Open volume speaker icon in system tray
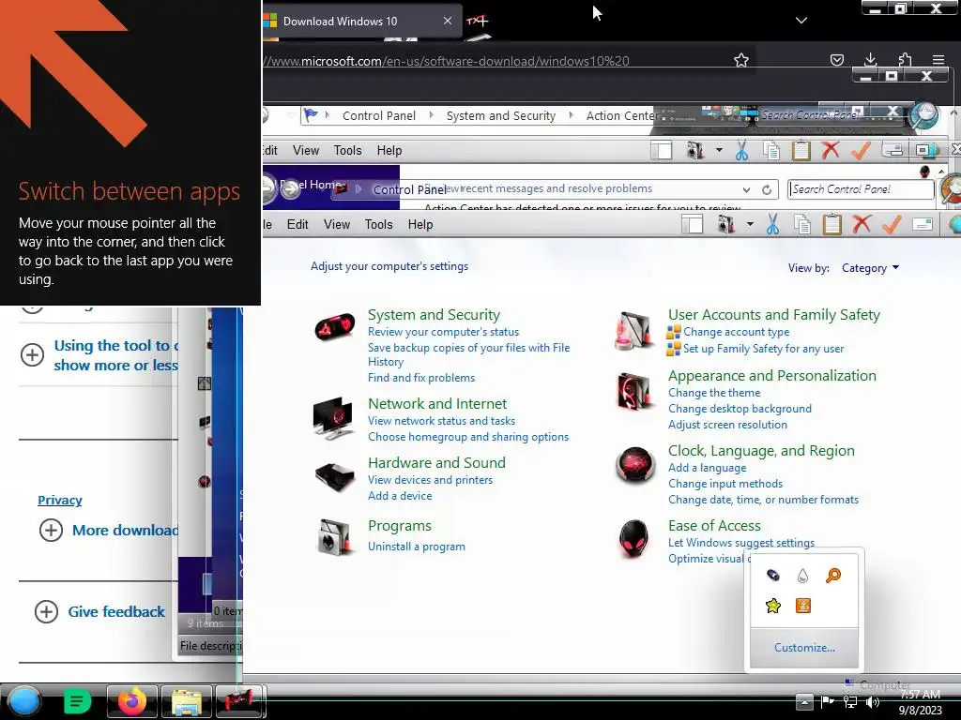 (873, 702)
